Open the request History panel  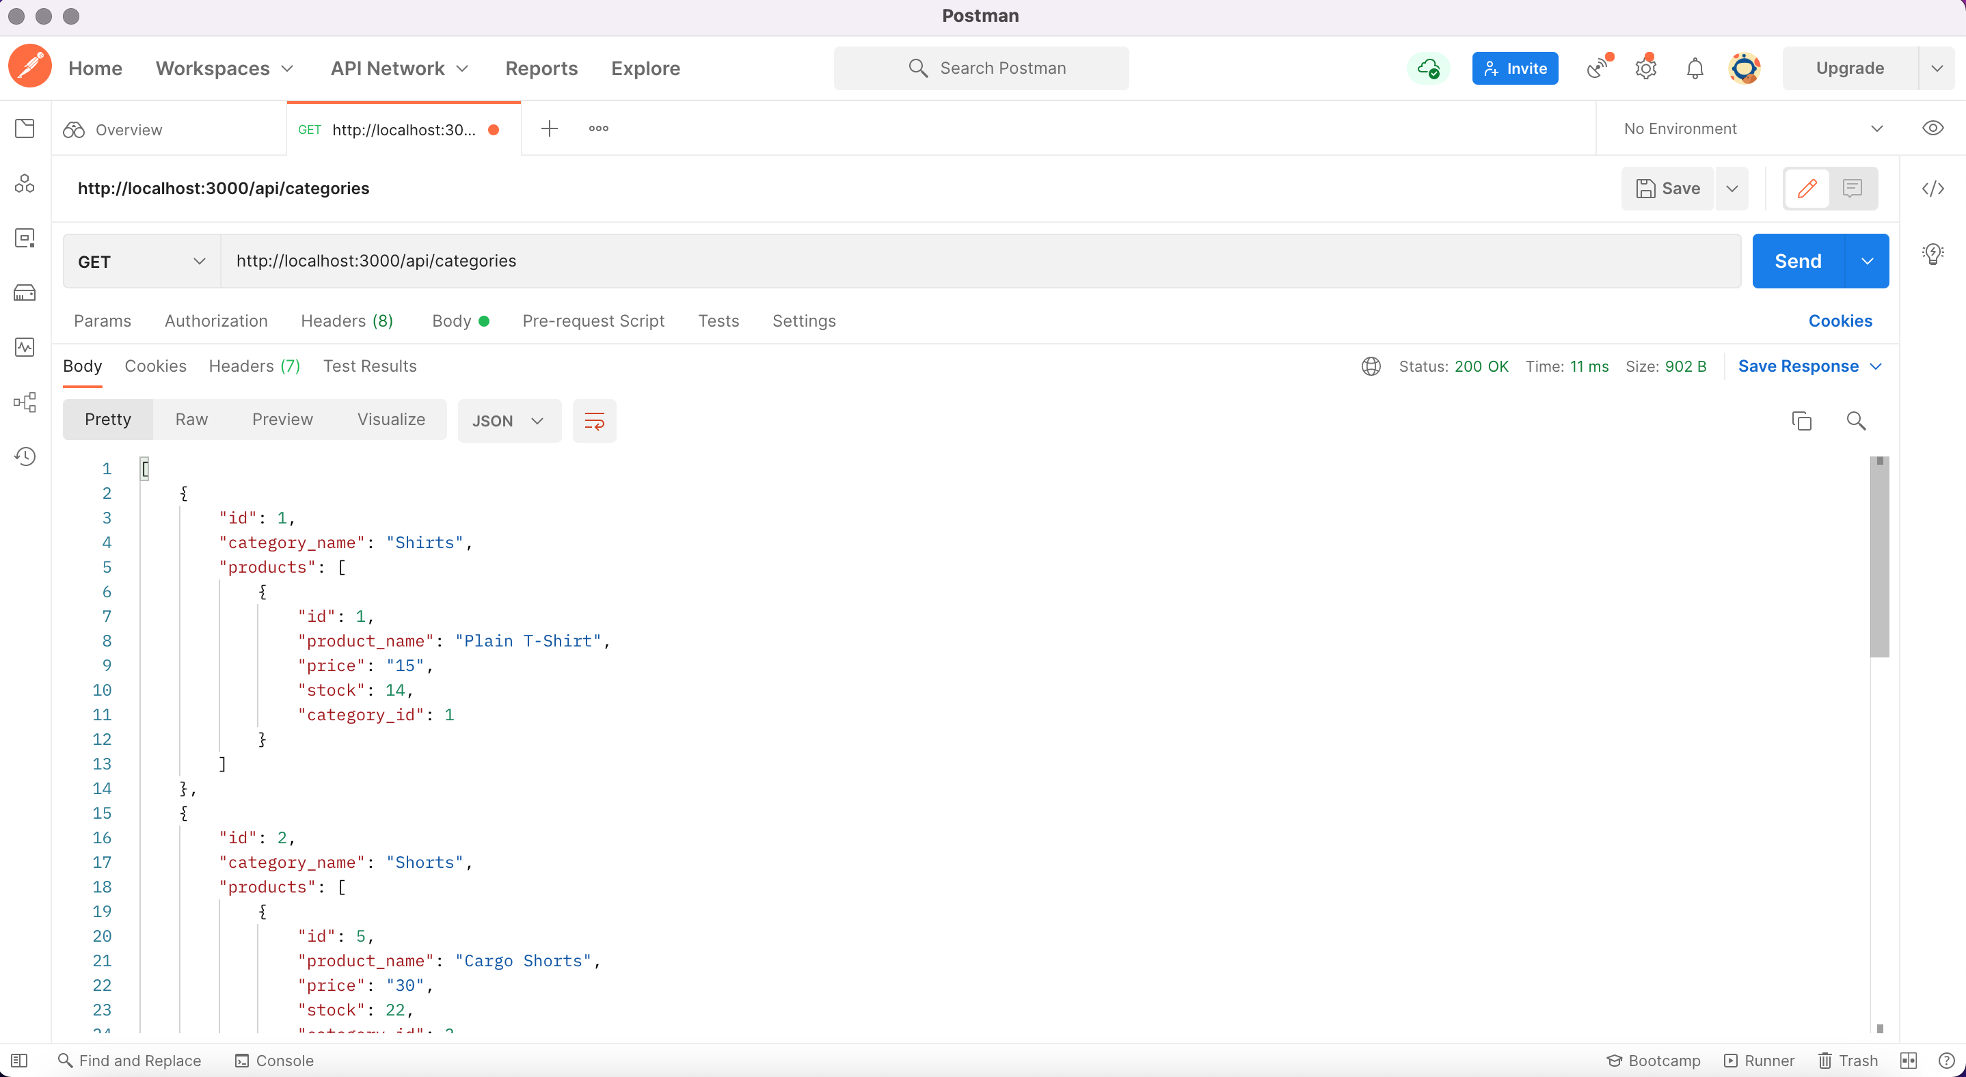pyautogui.click(x=25, y=456)
